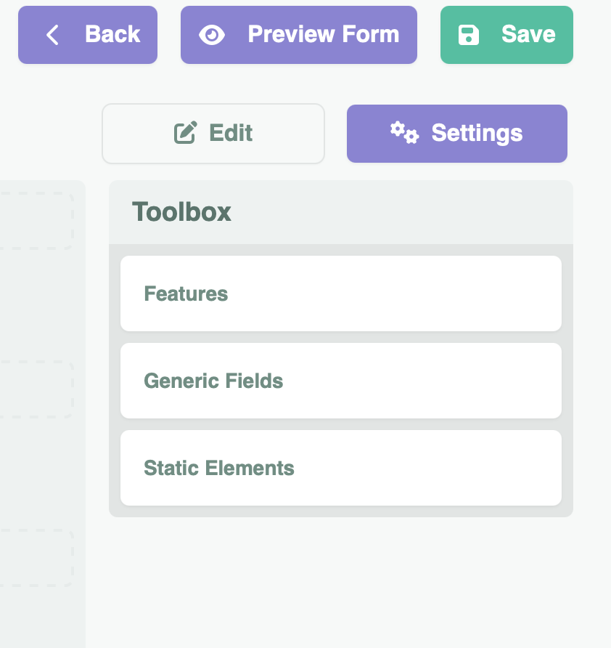611x648 pixels.
Task: Click the left chevron icon on Back
Action: (52, 35)
